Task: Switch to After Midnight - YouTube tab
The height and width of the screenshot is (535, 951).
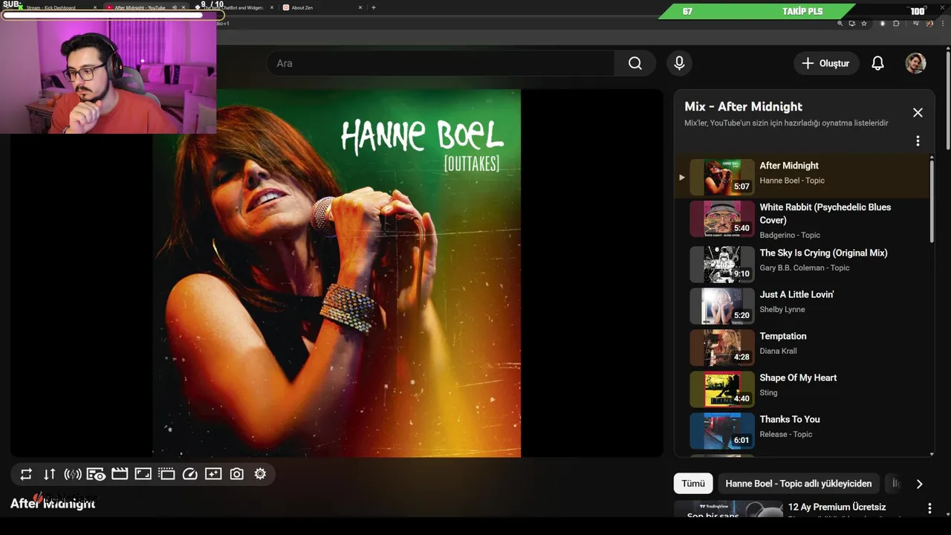Action: (x=140, y=7)
